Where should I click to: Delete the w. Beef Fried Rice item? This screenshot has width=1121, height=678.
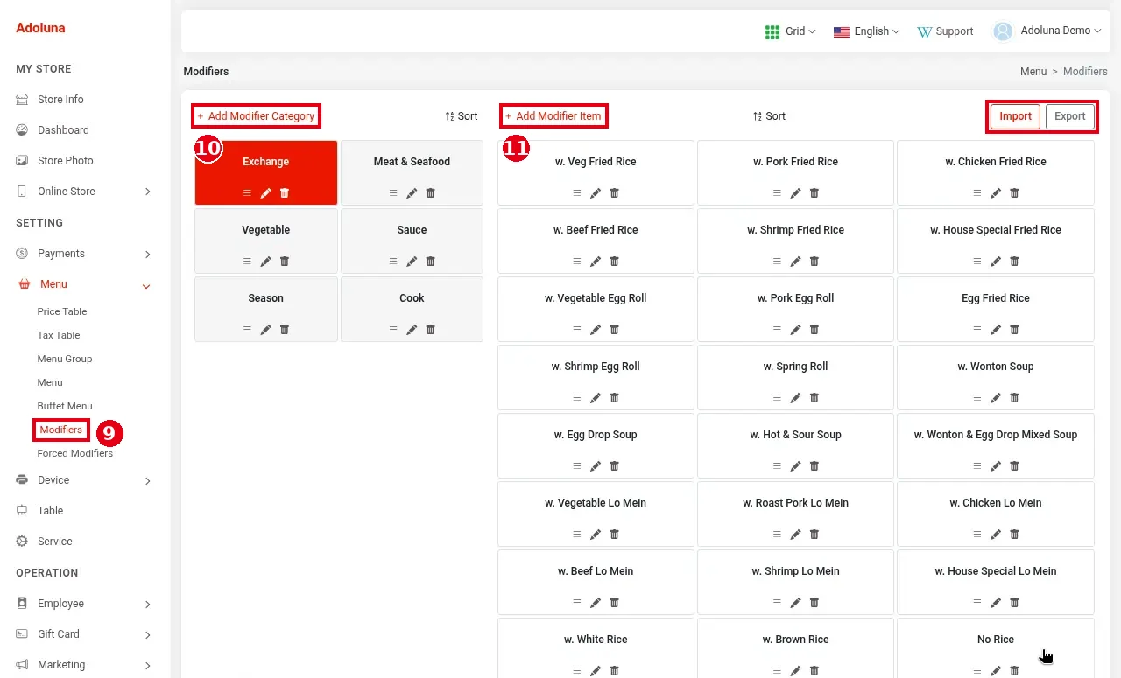615,261
